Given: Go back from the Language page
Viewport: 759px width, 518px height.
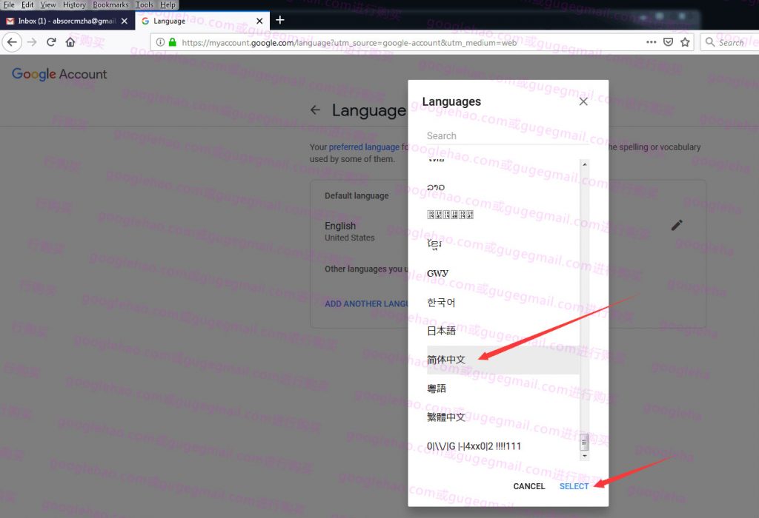Looking at the screenshot, I should [315, 110].
